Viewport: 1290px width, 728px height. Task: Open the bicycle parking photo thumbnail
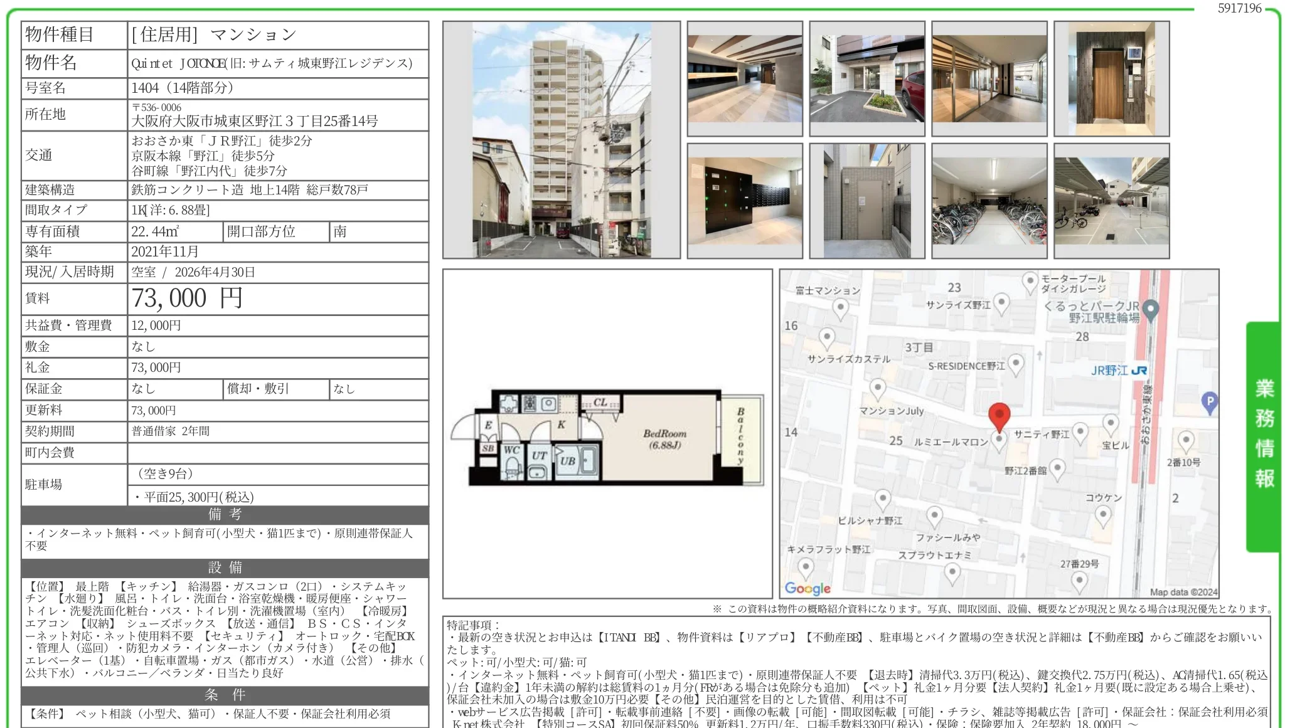coord(989,201)
